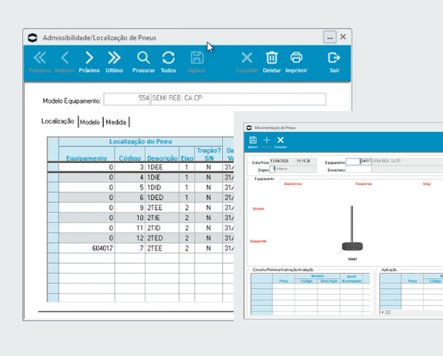
Task: Click the Modelo Equipamento code field 554
Action: coord(127,99)
